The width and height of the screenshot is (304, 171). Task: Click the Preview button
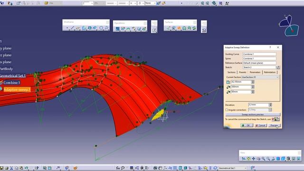(275, 125)
